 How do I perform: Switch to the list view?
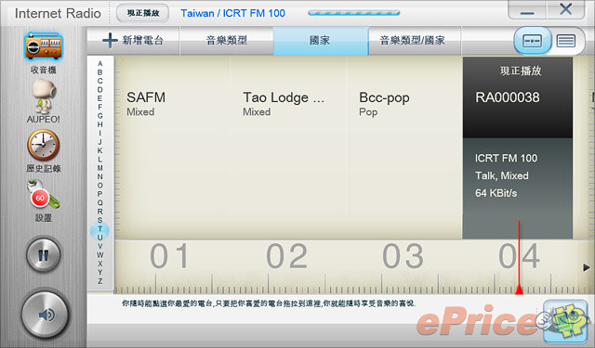pyautogui.click(x=566, y=41)
